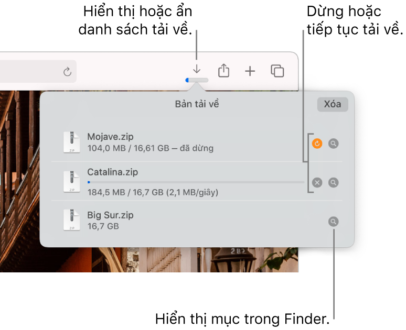The image size is (406, 330).
Task: Click the 'Bản tải về' popover title
Action: tap(197, 104)
